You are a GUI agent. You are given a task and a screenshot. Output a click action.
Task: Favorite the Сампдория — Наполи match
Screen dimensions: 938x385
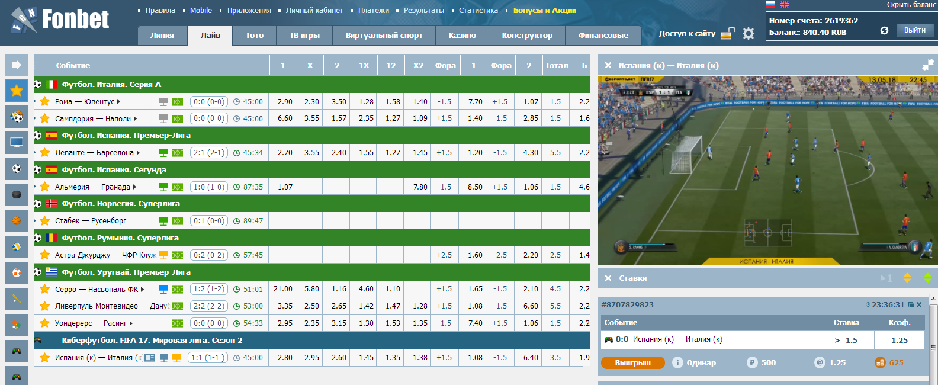click(x=44, y=118)
